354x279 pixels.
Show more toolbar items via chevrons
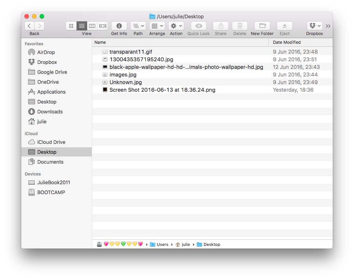tap(328, 26)
